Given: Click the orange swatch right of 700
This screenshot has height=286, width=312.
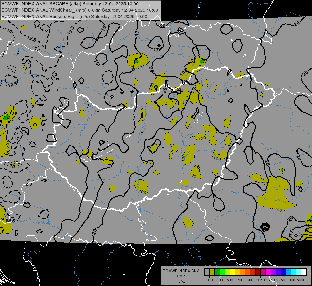Looking at the screenshot, I should [243, 272].
